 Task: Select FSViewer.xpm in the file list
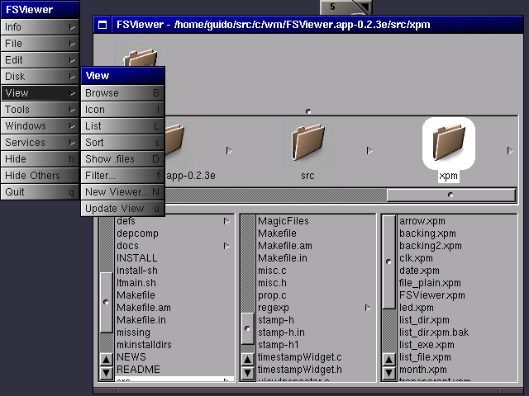pyautogui.click(x=431, y=295)
